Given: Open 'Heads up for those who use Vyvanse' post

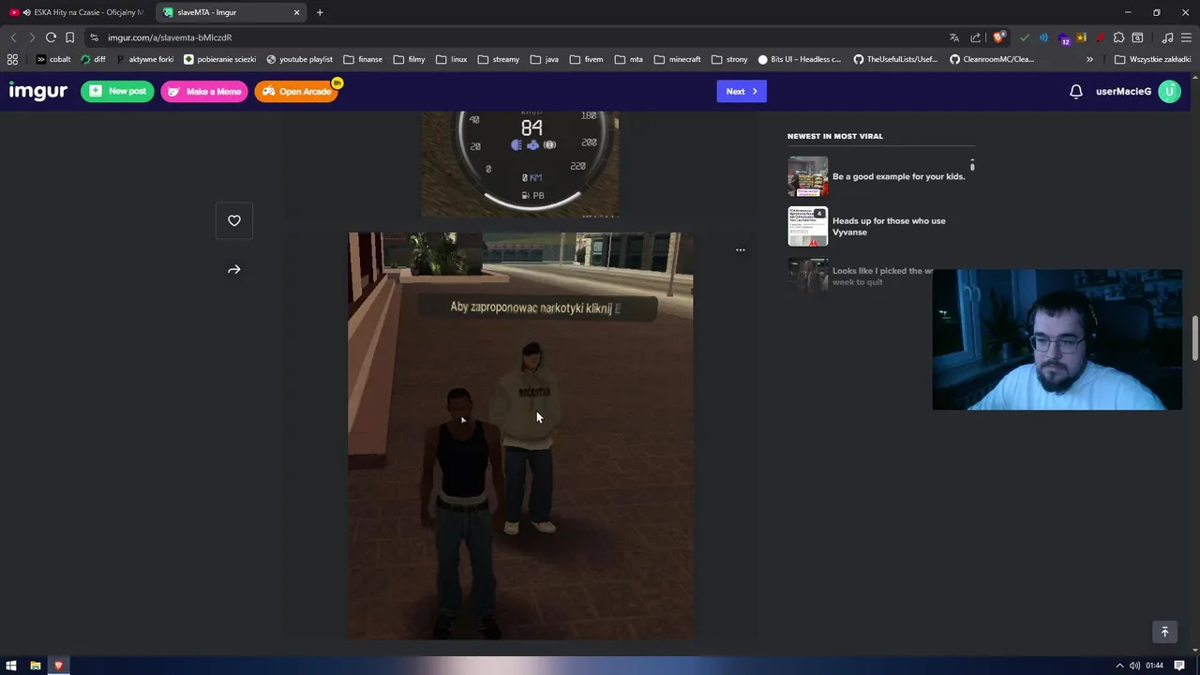Looking at the screenshot, I should coord(889,227).
